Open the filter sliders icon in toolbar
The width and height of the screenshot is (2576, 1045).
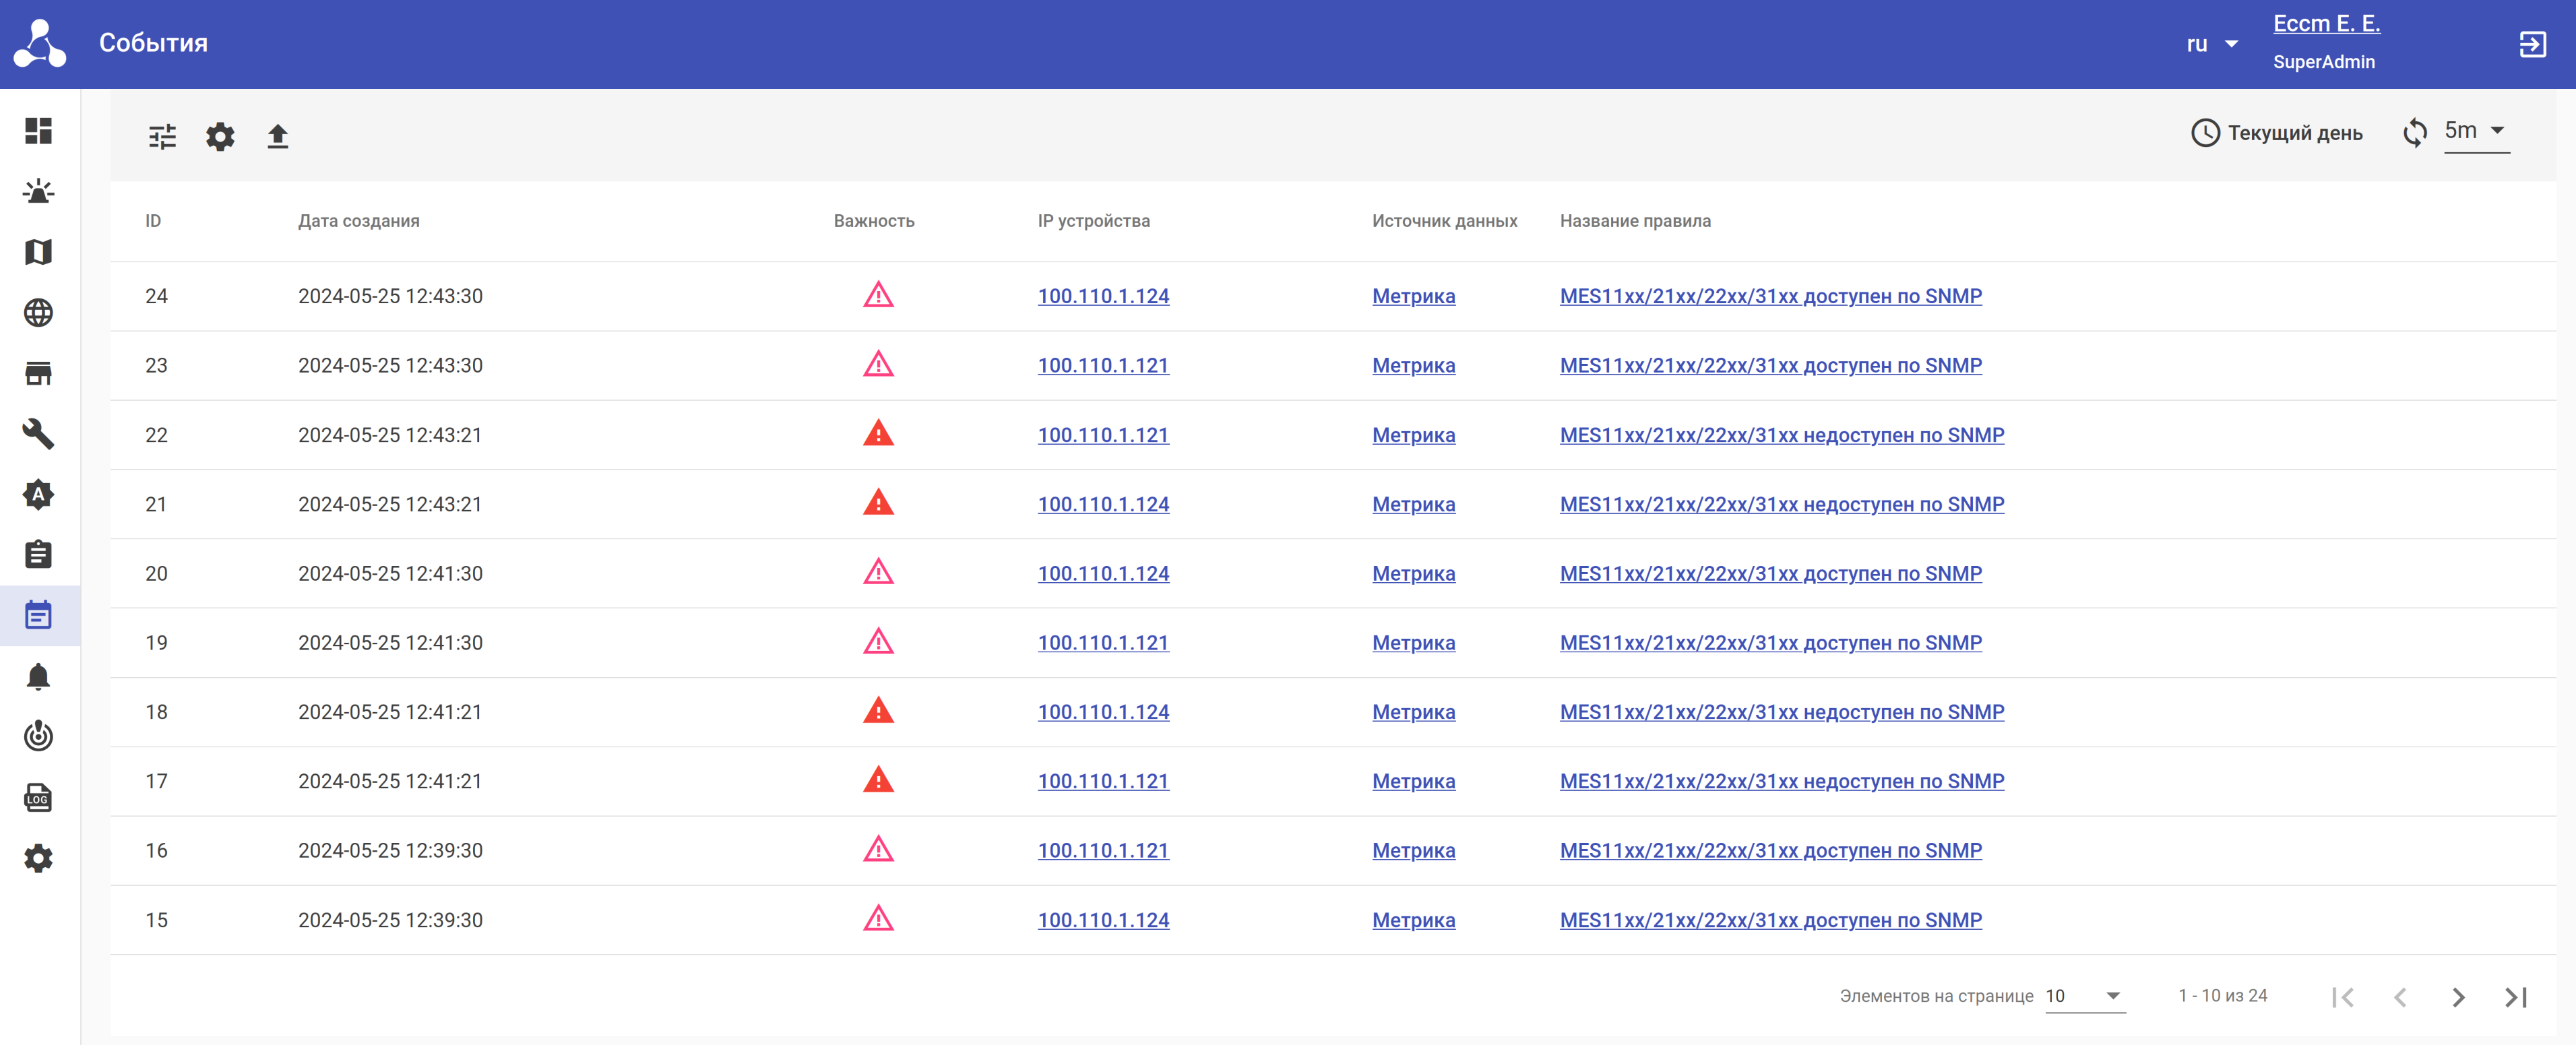coord(162,136)
